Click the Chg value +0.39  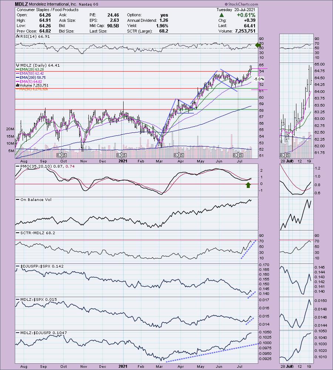[x=250, y=20]
